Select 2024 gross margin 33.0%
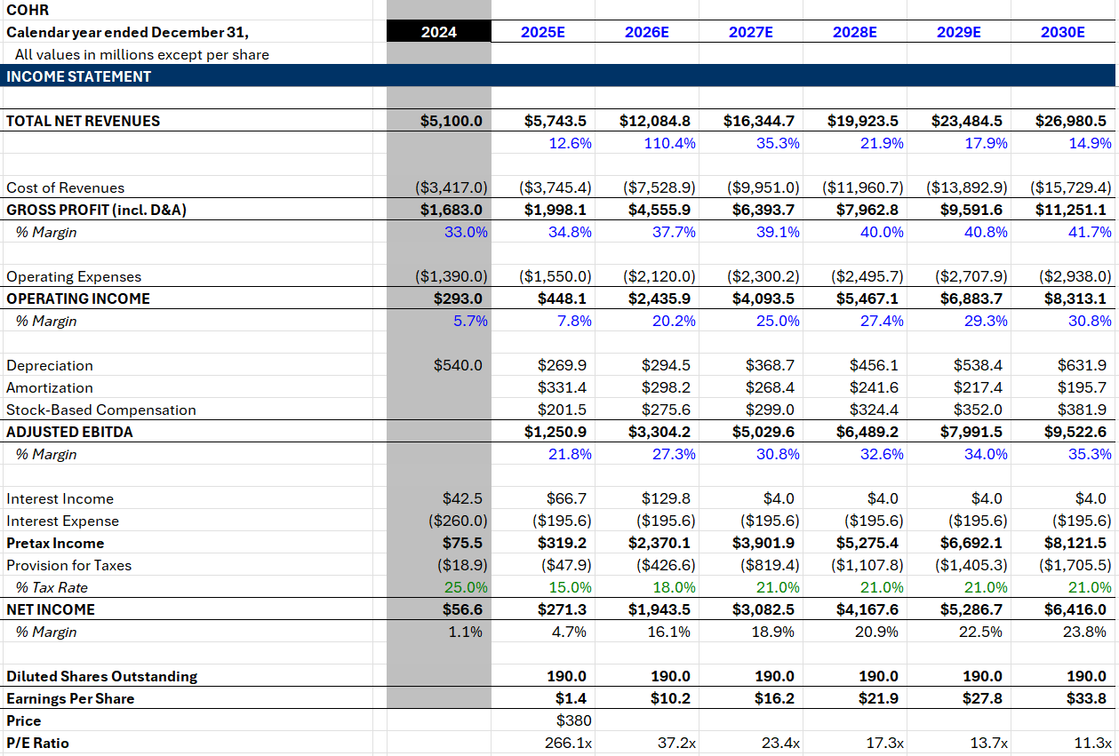The width and height of the screenshot is (1119, 756). (466, 232)
